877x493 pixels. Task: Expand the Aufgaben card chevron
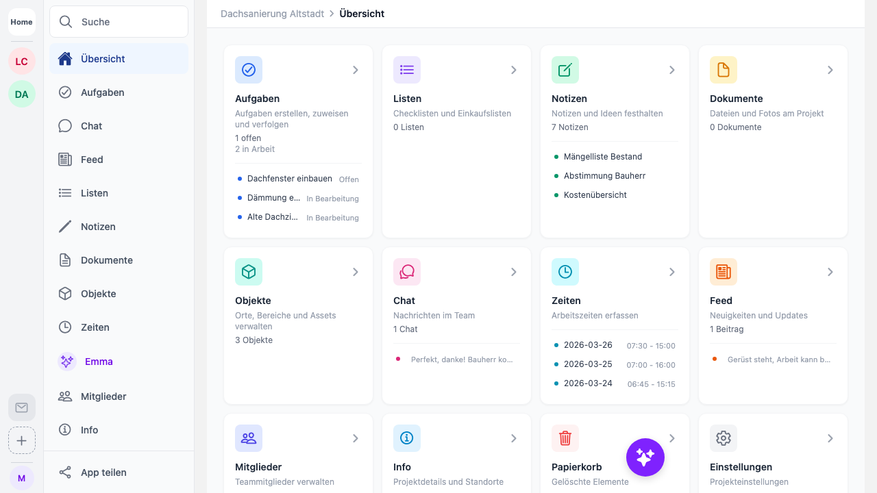tap(355, 70)
